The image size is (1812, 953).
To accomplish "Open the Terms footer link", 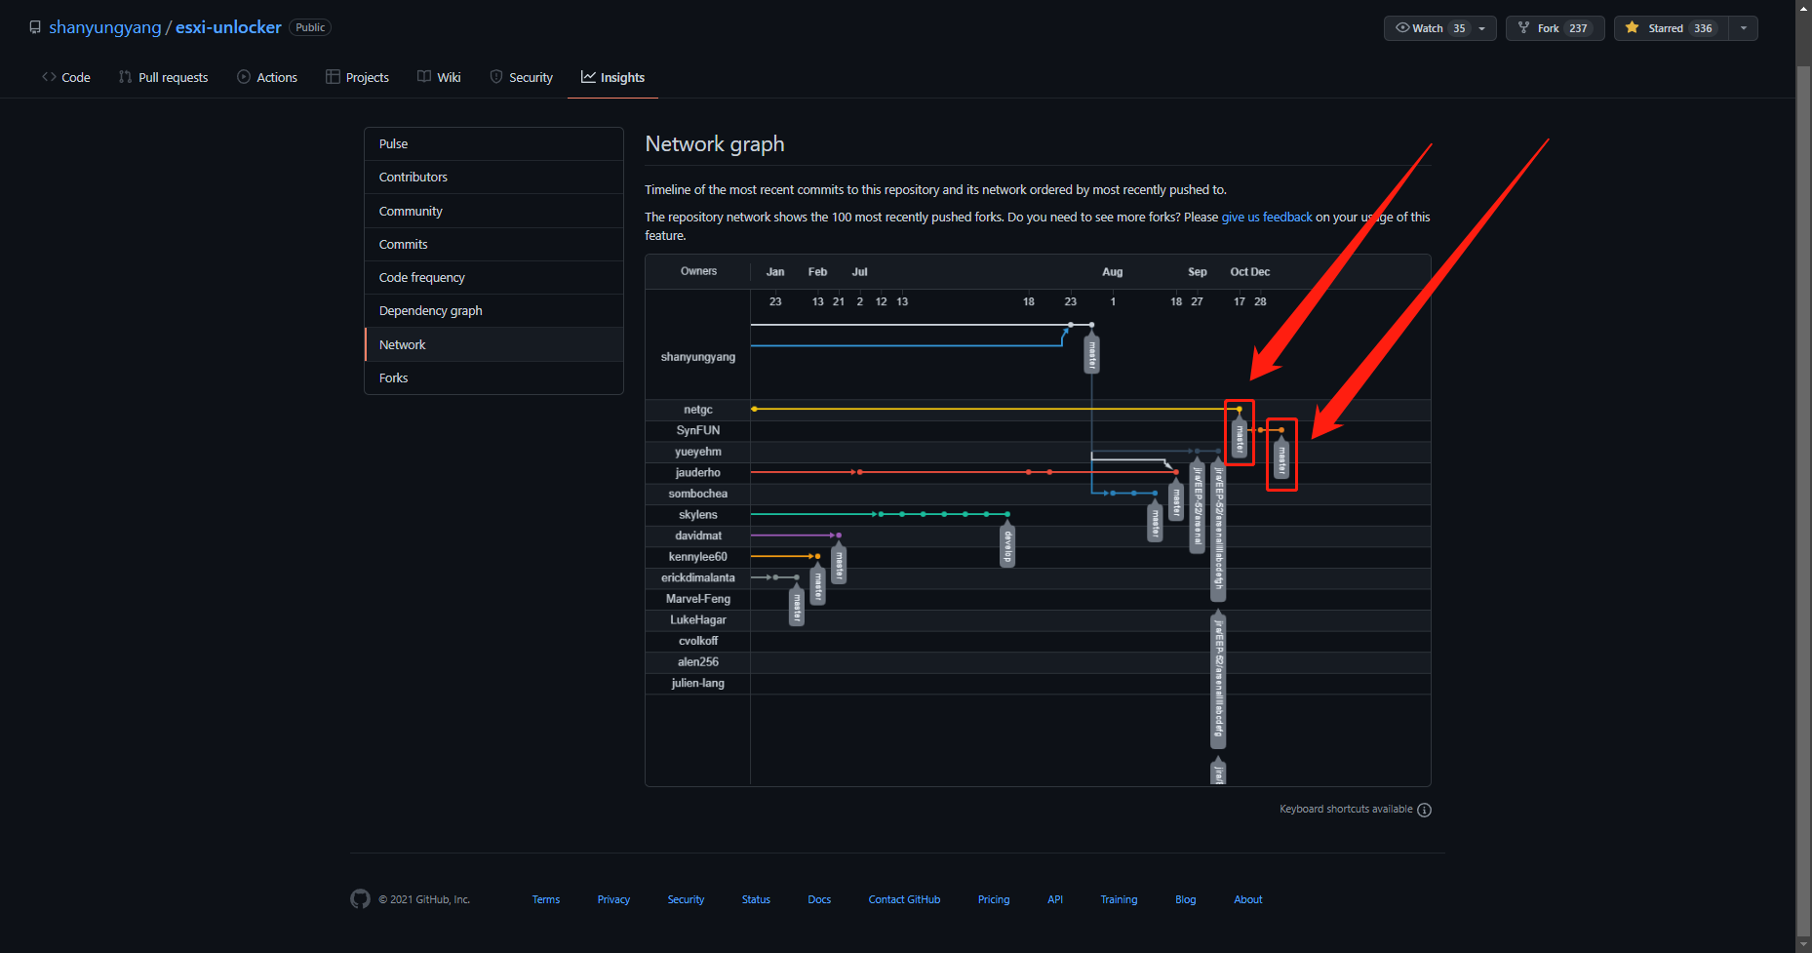I will (x=546, y=899).
